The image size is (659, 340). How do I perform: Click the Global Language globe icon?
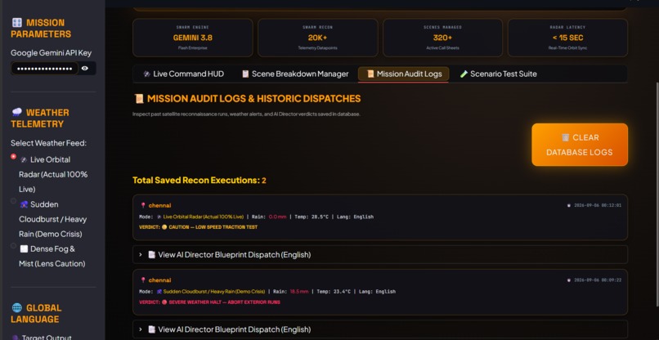point(17,307)
